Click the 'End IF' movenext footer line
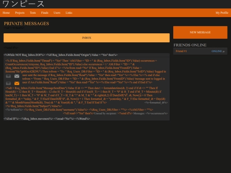Image resolution: width=231 pixels, height=173 pixels. pyautogui.click(x=47, y=119)
